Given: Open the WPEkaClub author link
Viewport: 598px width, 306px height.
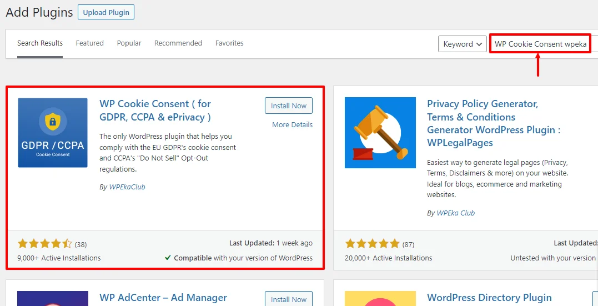Looking at the screenshot, I should coord(127,187).
